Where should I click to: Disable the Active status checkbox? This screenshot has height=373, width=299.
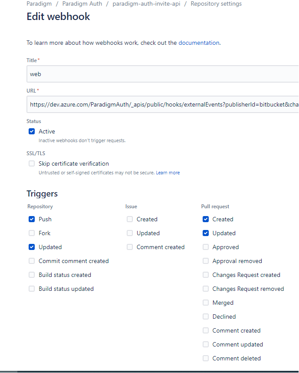(x=31, y=131)
